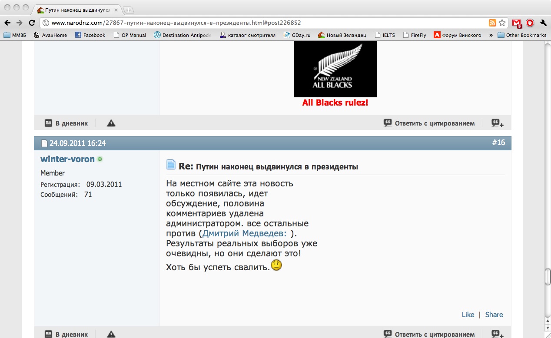The height and width of the screenshot is (338, 551).
Task: Bookmark this page with the star icon
Action: [x=502, y=23]
